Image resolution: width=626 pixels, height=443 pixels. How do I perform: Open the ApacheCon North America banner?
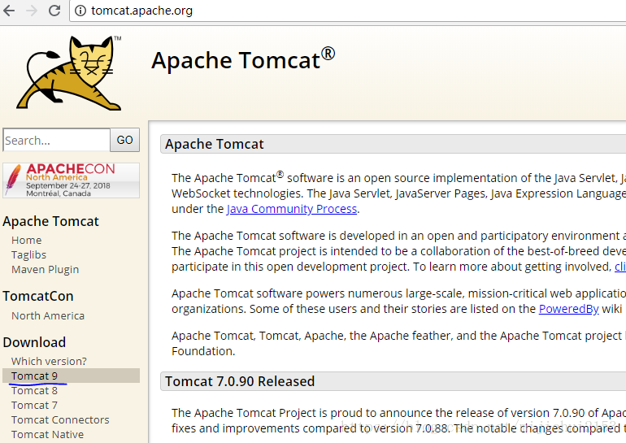pos(71,180)
